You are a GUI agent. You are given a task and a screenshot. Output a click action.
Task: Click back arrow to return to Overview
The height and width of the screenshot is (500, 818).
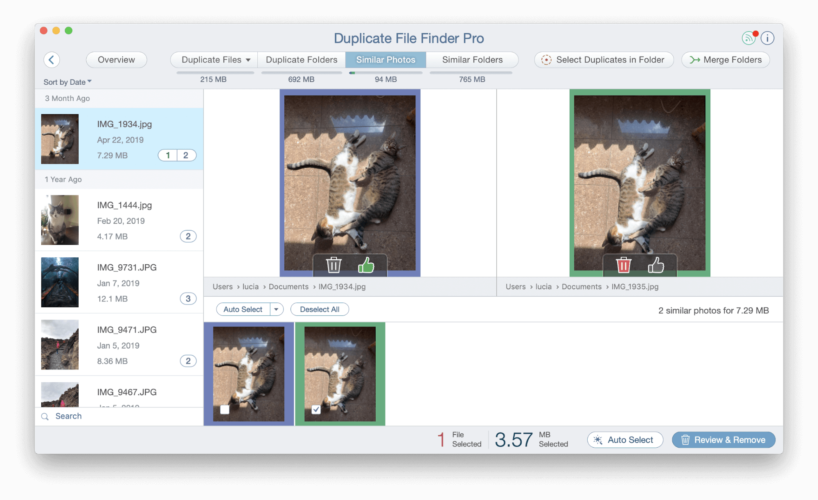pyautogui.click(x=53, y=59)
